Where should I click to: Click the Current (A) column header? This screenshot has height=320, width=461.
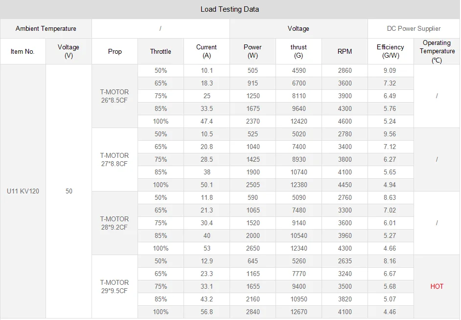tap(207, 51)
